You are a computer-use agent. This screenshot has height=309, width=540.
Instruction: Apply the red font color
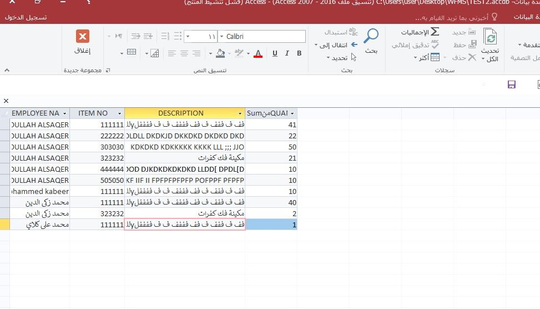[x=258, y=53]
